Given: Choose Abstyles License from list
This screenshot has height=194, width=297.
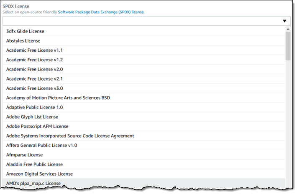Looking at the screenshot, I should pos(23,41).
